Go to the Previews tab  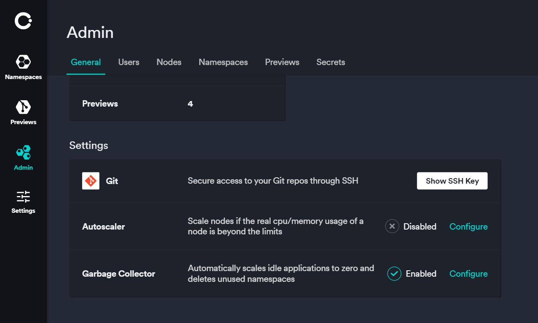coord(282,62)
